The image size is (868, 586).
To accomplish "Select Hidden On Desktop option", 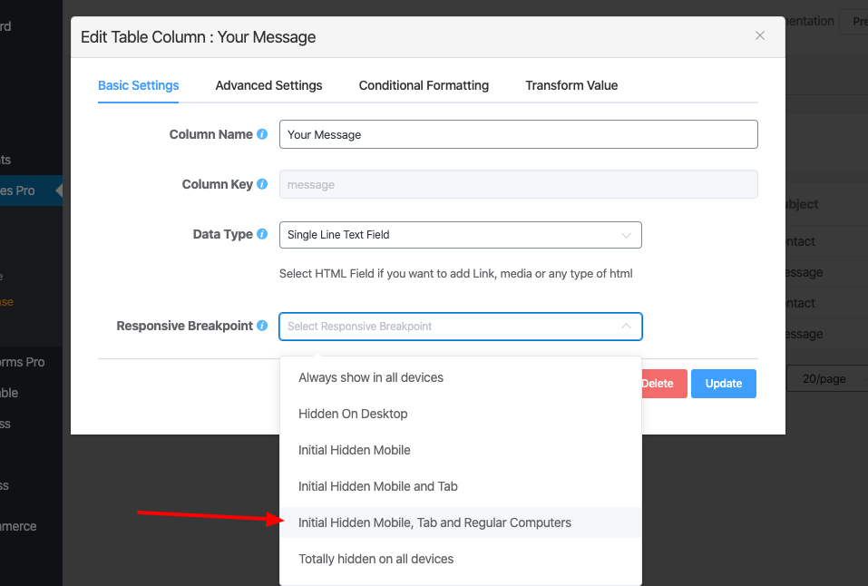I will pyautogui.click(x=353, y=414).
